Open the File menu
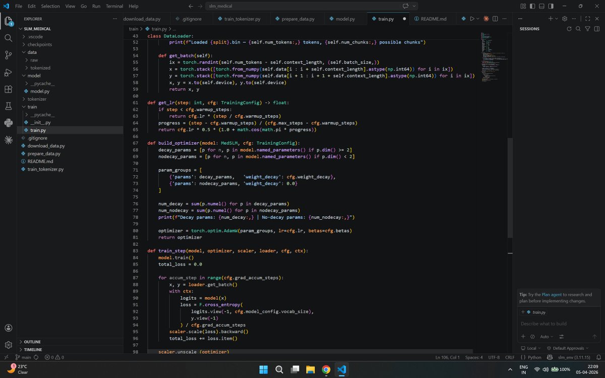Image resolution: width=605 pixels, height=378 pixels. point(19,6)
